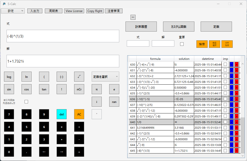
Task: Click the ran random button
Action: click(114, 102)
